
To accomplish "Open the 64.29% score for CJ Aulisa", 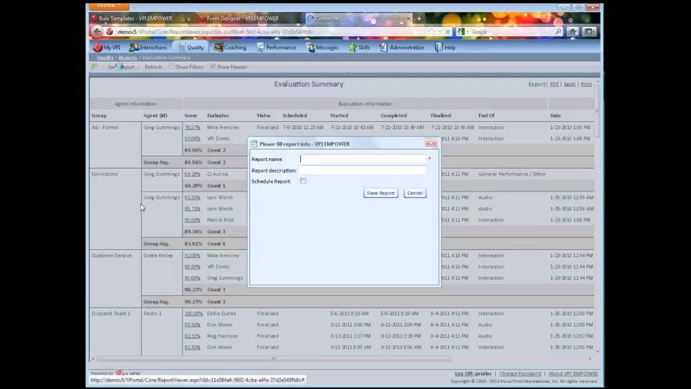I will (x=192, y=174).
